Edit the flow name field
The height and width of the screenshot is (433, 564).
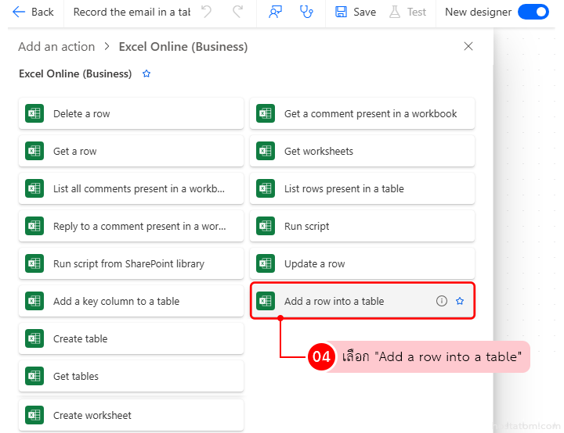tap(131, 12)
